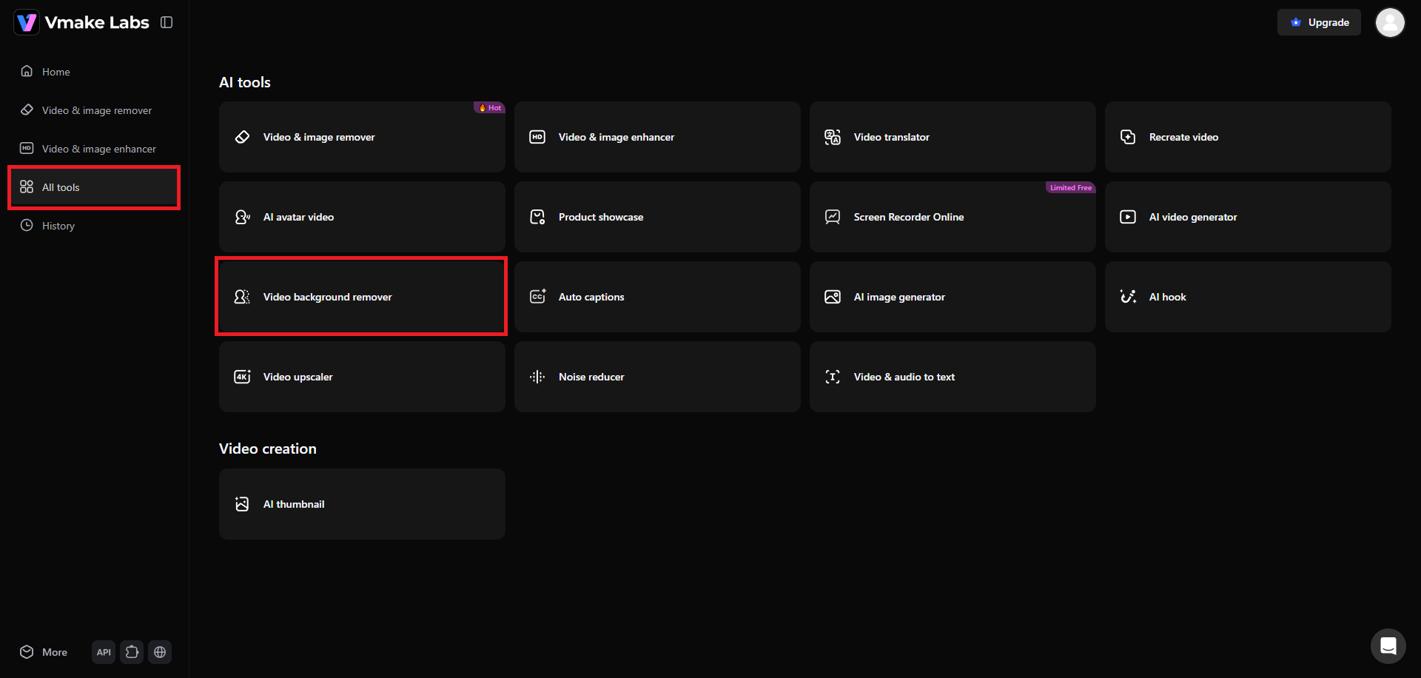Viewport: 1421px width, 678px height.
Task: Open the Product showcase tool card
Action: pos(657,217)
